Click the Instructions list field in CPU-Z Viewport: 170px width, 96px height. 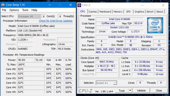[x=130, y=51]
